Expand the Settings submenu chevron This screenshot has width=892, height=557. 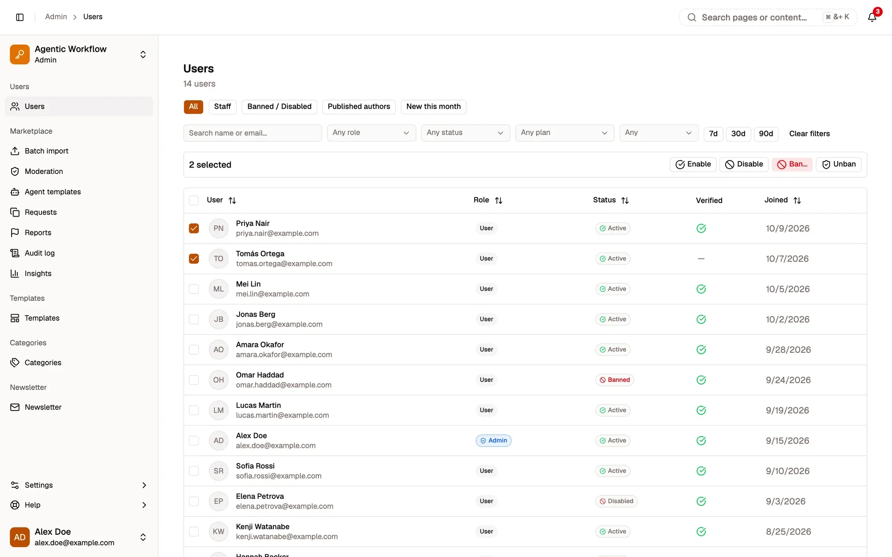tap(144, 485)
